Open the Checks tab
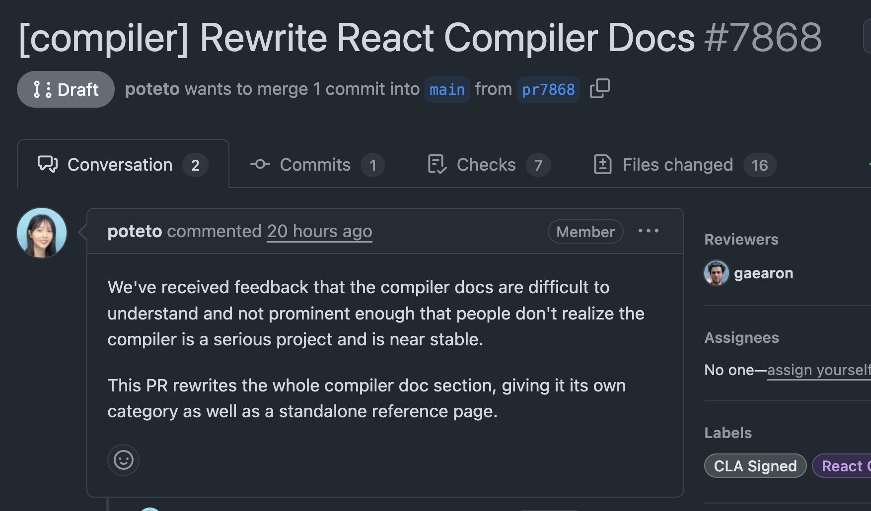Screen dimensions: 871x511 (x=486, y=165)
